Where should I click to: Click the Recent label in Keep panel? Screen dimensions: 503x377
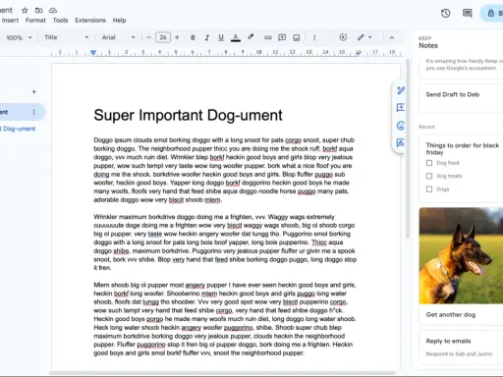426,127
